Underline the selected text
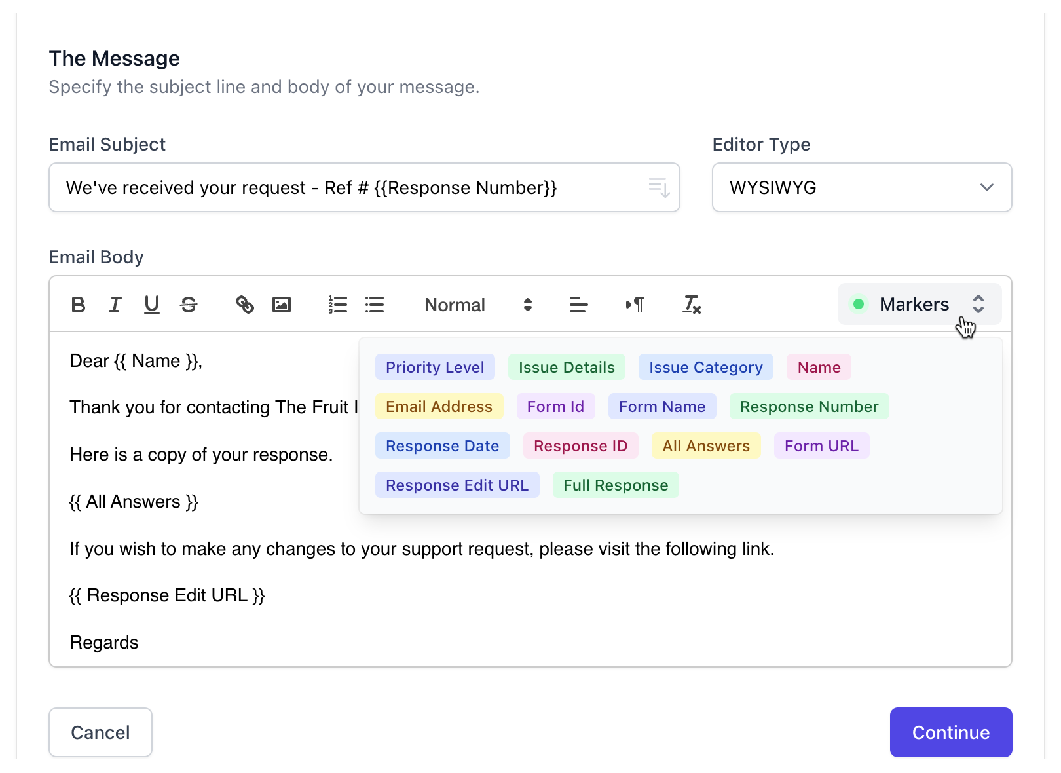 (x=151, y=304)
